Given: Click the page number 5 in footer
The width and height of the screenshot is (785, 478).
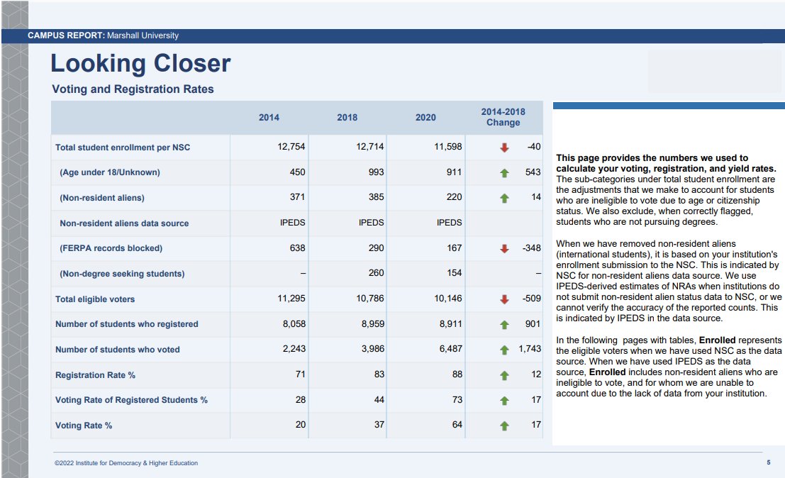Looking at the screenshot, I should (769, 462).
